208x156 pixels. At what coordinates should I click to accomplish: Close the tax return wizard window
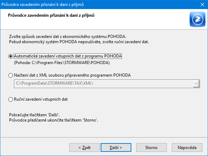point(202,5)
